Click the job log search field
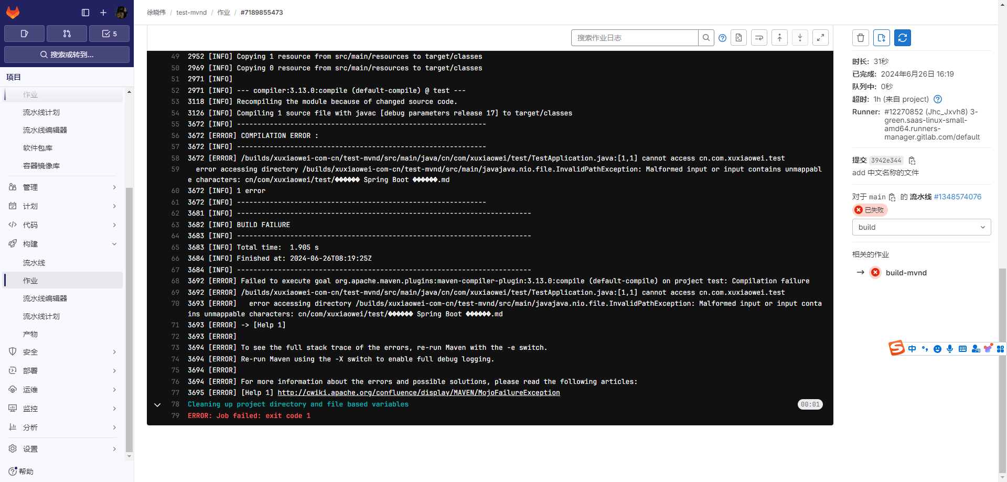Image resolution: width=1007 pixels, height=482 pixels. pos(634,38)
